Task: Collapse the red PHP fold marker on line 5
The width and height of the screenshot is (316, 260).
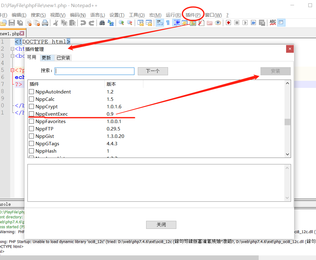Action: 12,70
